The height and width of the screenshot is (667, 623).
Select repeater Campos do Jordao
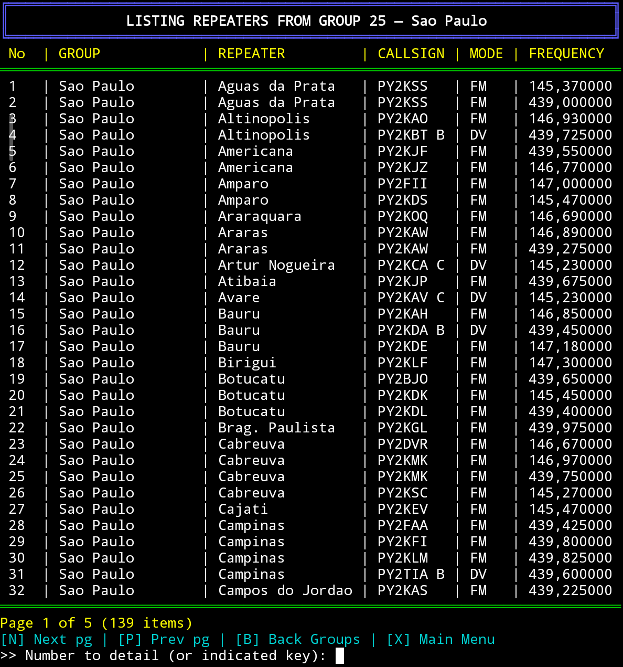[285, 590]
